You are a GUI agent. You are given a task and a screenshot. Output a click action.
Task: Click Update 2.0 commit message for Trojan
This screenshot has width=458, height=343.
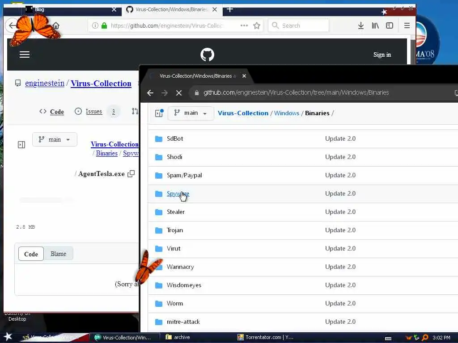[340, 230]
